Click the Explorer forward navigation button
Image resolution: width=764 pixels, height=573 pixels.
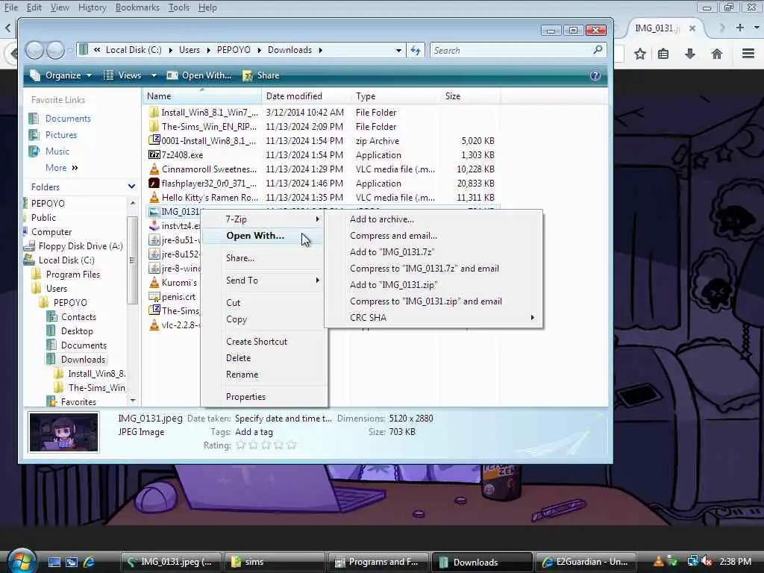click(x=55, y=50)
